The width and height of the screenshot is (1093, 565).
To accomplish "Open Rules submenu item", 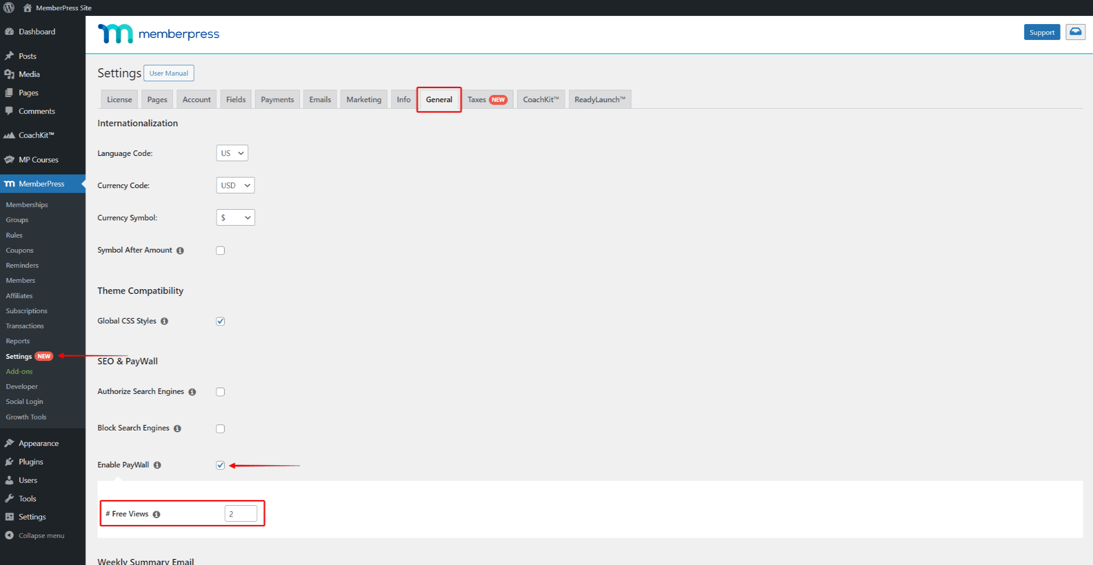I will pyautogui.click(x=14, y=235).
